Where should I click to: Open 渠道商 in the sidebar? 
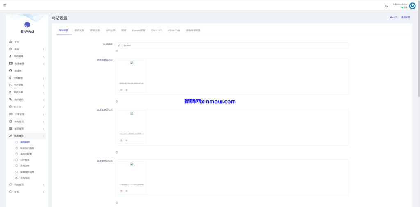(18, 71)
